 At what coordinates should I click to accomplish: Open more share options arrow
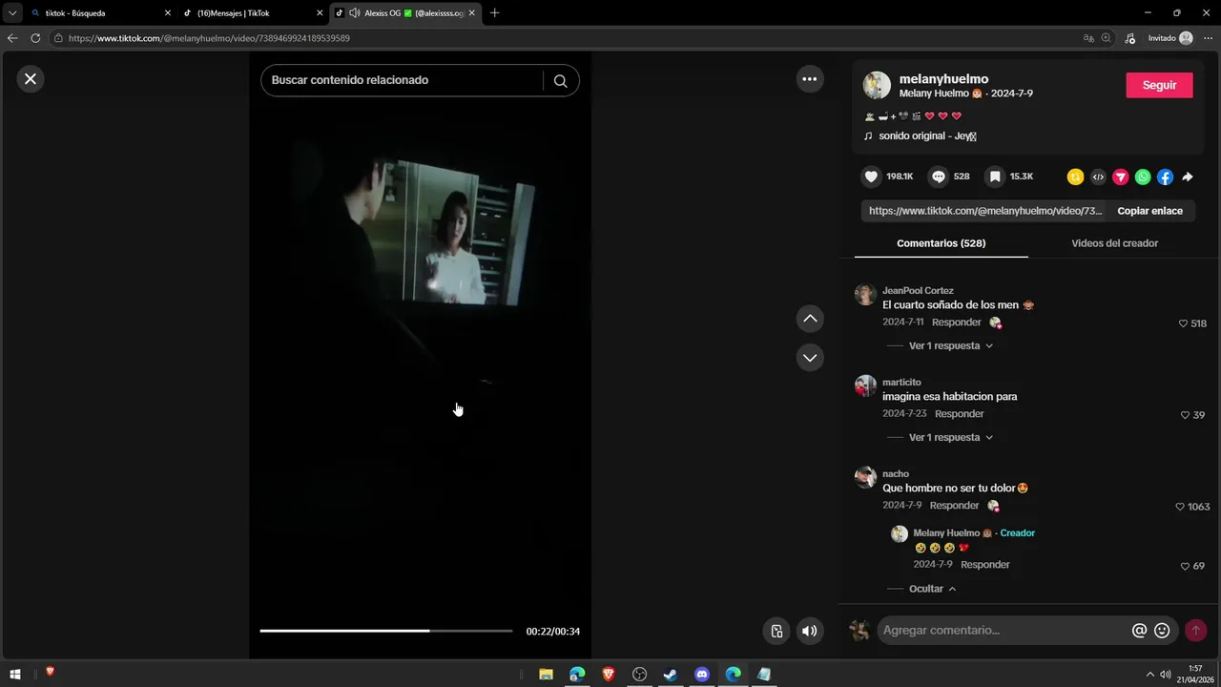pos(1188,177)
